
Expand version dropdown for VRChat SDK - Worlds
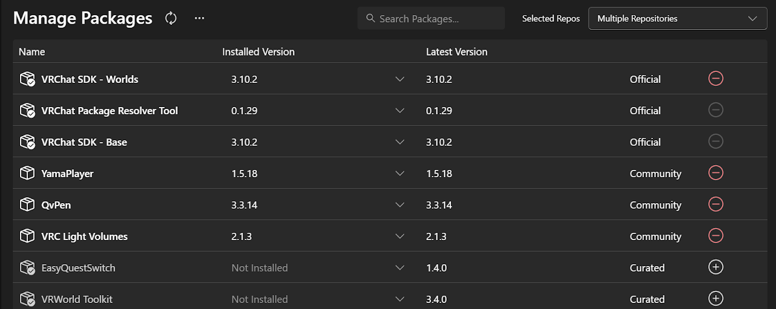tap(400, 79)
